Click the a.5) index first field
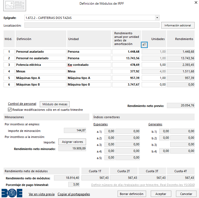This screenshot has width=199, height=198. (109, 158)
